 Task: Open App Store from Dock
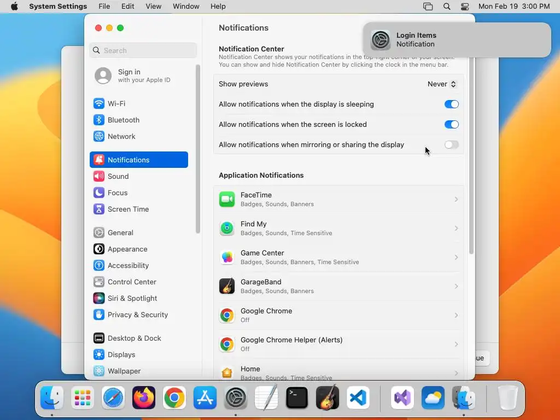pos(205,398)
